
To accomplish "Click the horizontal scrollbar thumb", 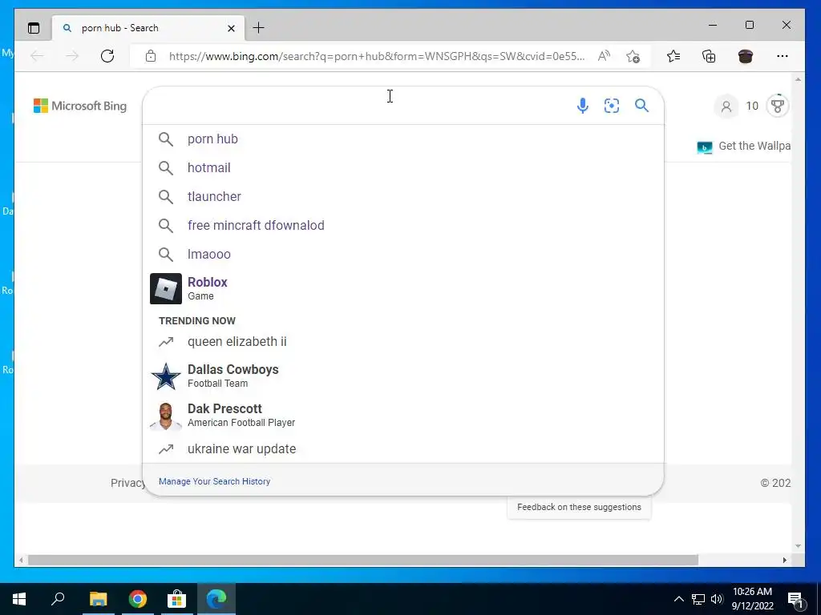I will (363, 560).
